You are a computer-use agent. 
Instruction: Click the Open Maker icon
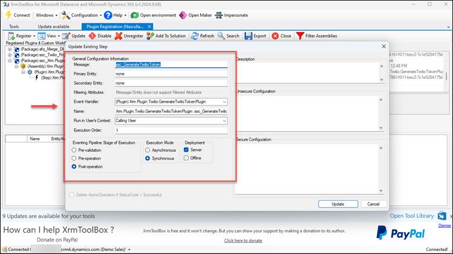click(183, 15)
